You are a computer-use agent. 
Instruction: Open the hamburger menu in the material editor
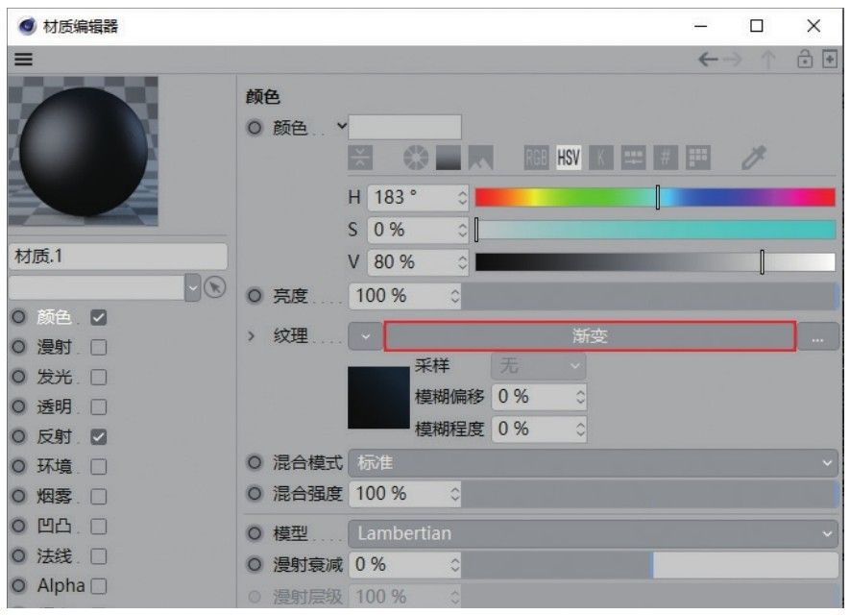pos(23,59)
